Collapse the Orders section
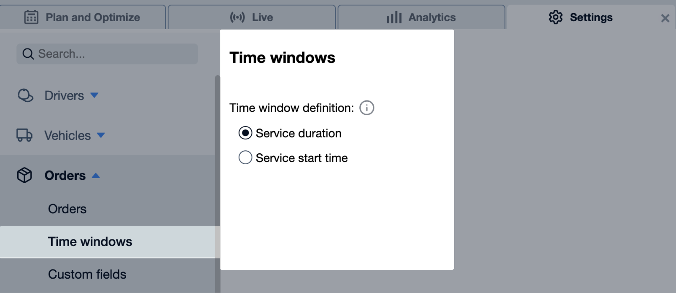The image size is (676, 293). 97,175
